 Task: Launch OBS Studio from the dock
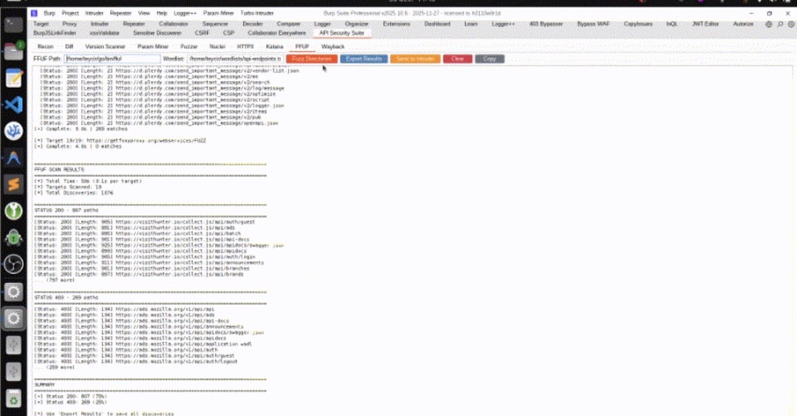pyautogui.click(x=14, y=264)
